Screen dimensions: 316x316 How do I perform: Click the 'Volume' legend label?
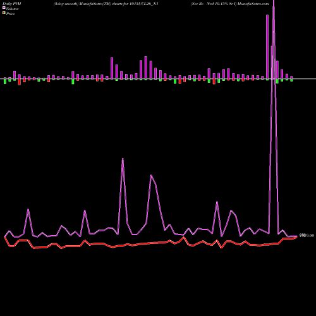pos(12,9)
